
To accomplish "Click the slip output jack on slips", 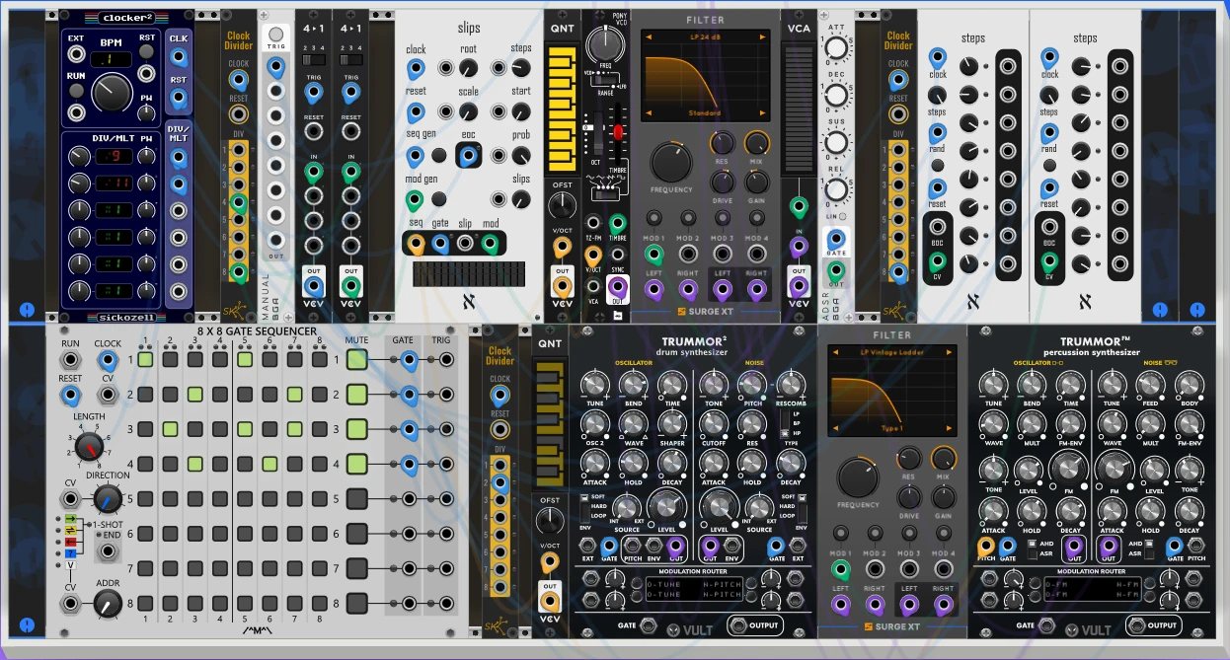I will tap(465, 242).
